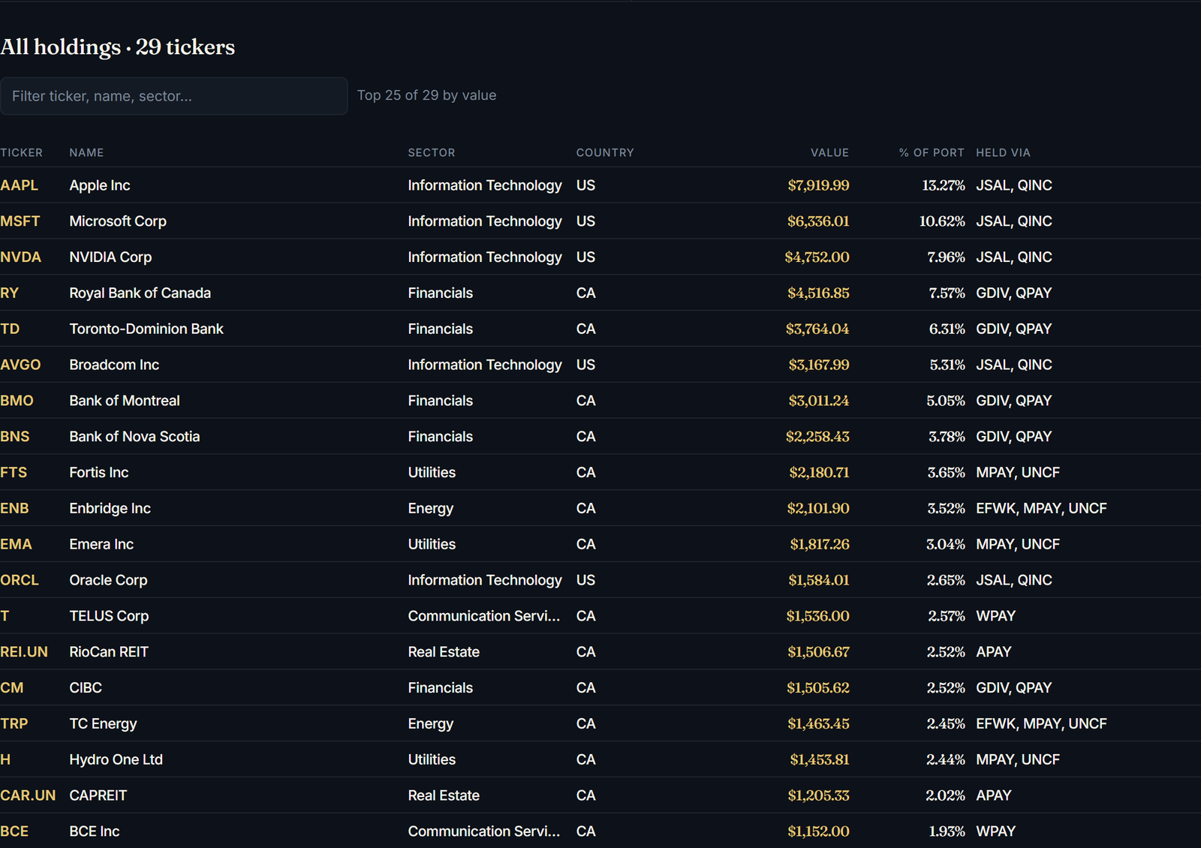
Task: Click the CAPREIT name
Action: click(x=98, y=795)
